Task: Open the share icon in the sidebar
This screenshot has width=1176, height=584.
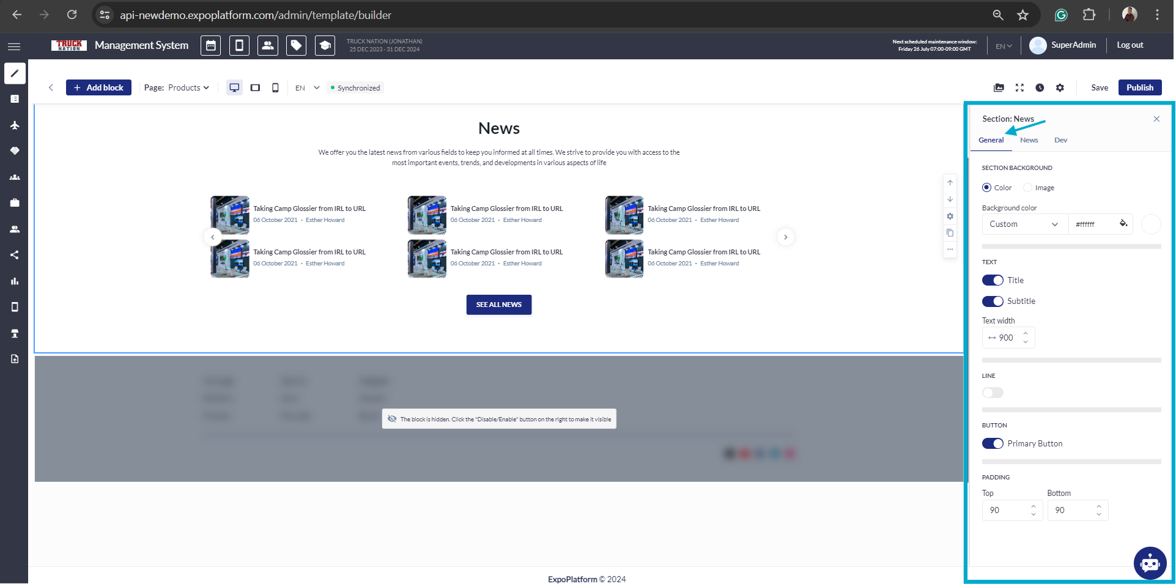Action: [x=15, y=255]
